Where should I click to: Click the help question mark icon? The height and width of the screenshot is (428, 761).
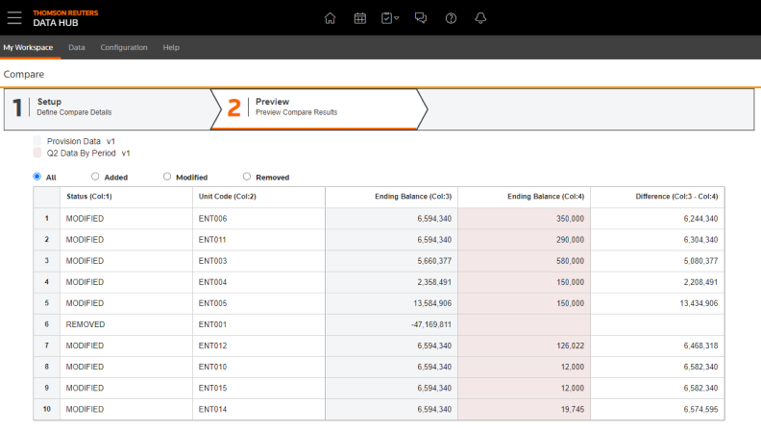click(451, 18)
